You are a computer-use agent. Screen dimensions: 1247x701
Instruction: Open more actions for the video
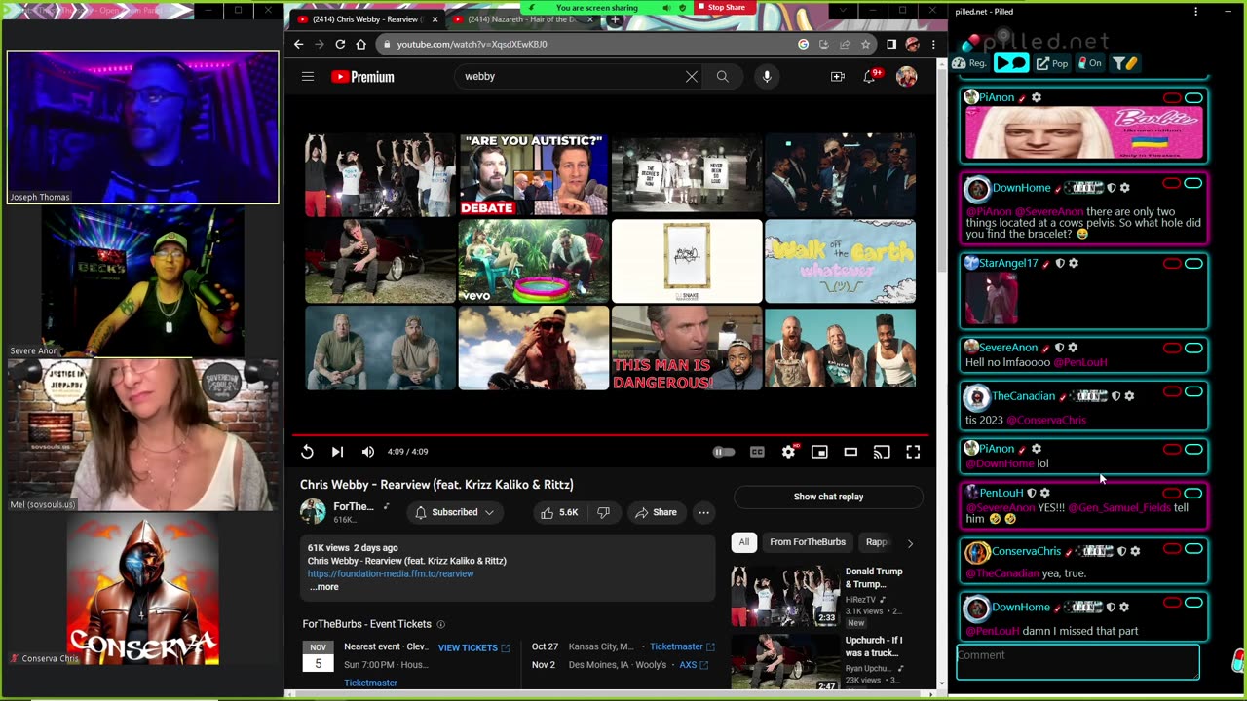coord(703,512)
